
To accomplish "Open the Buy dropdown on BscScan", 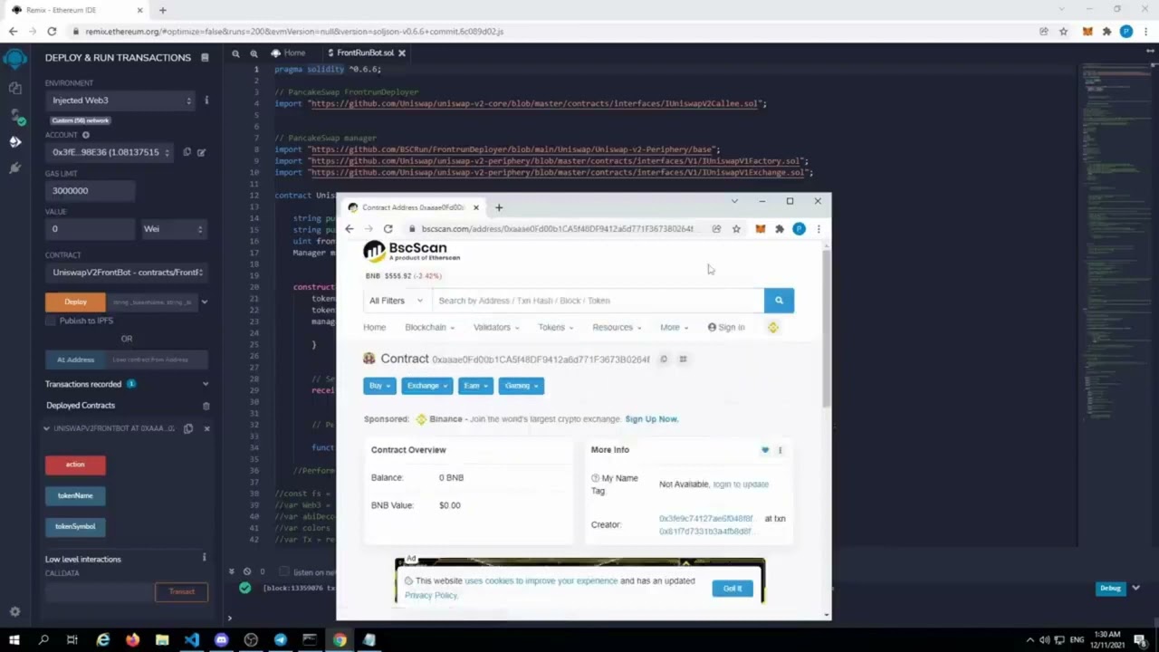I will [x=379, y=386].
